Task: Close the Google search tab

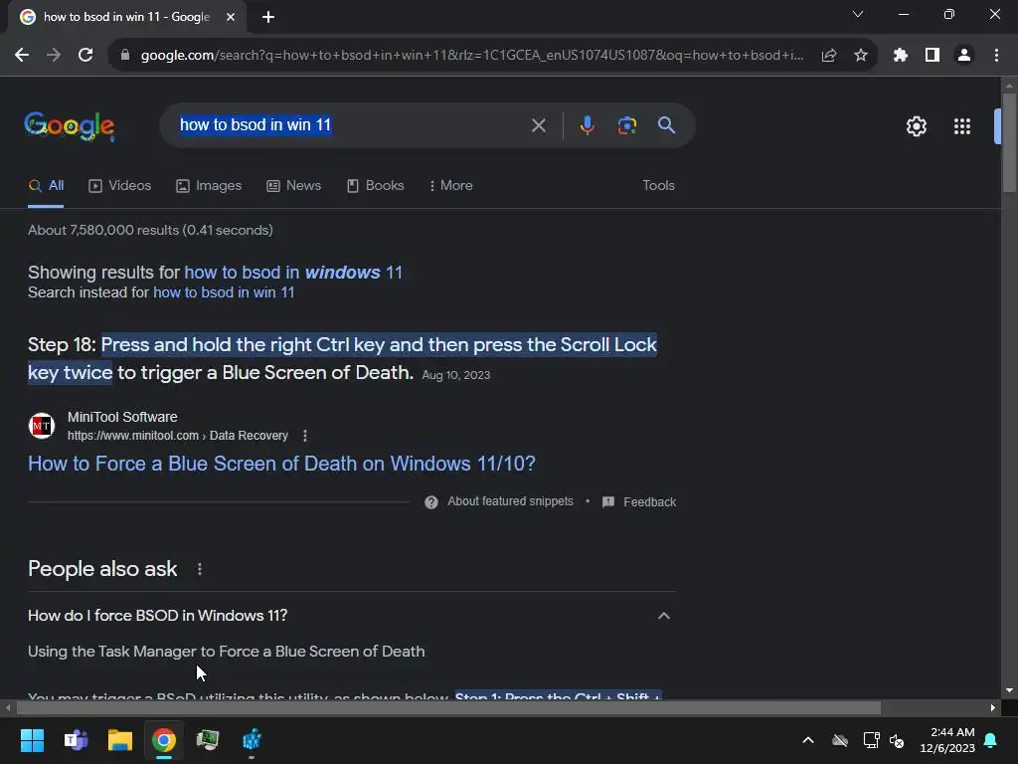Action: coord(231,17)
